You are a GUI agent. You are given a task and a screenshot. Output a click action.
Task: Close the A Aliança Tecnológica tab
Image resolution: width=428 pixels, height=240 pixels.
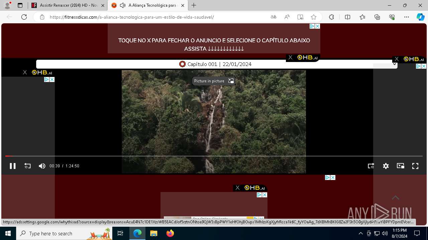(x=183, y=5)
